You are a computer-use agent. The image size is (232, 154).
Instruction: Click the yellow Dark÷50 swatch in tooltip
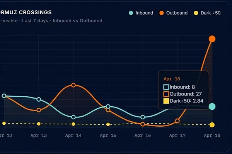tap(166, 101)
